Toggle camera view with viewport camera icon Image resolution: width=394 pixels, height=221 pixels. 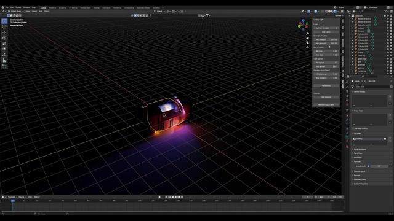pyautogui.click(x=307, y=42)
